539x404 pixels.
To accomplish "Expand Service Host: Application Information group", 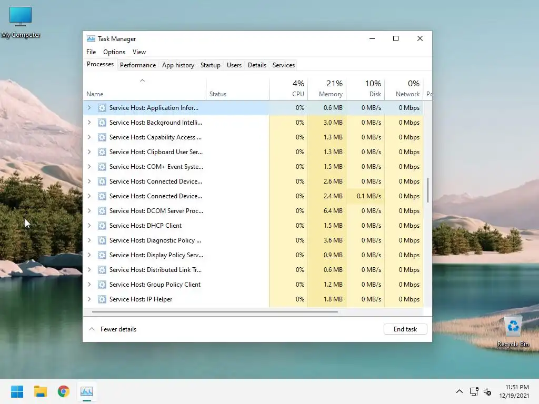I will coord(89,108).
